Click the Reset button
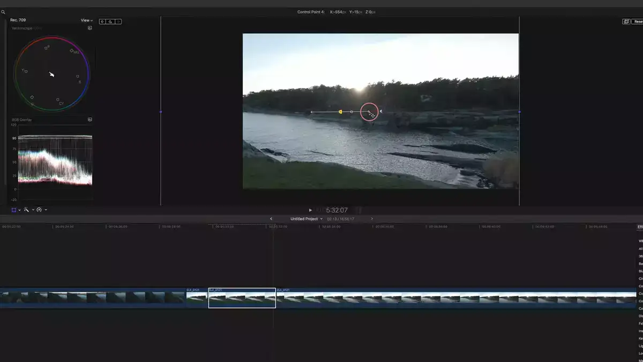 (638, 21)
